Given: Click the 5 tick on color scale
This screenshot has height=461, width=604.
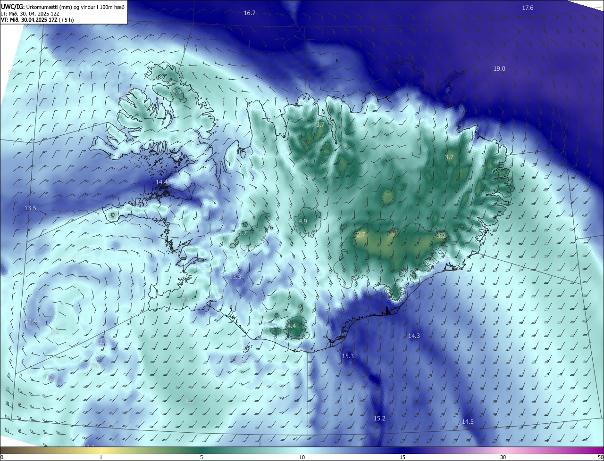Looking at the screenshot, I should (x=201, y=458).
